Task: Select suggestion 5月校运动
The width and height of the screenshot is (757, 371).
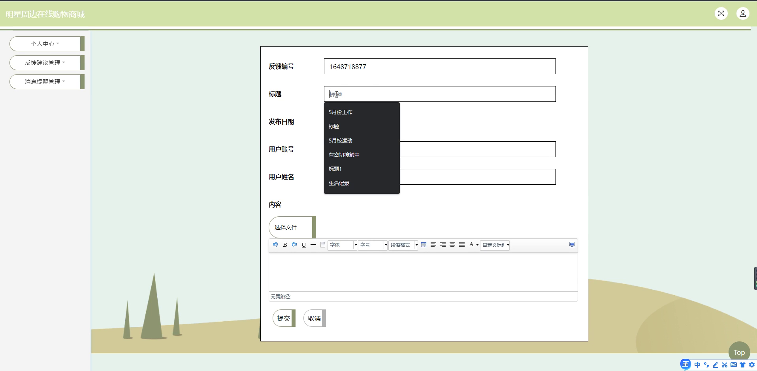Action: tap(362, 141)
